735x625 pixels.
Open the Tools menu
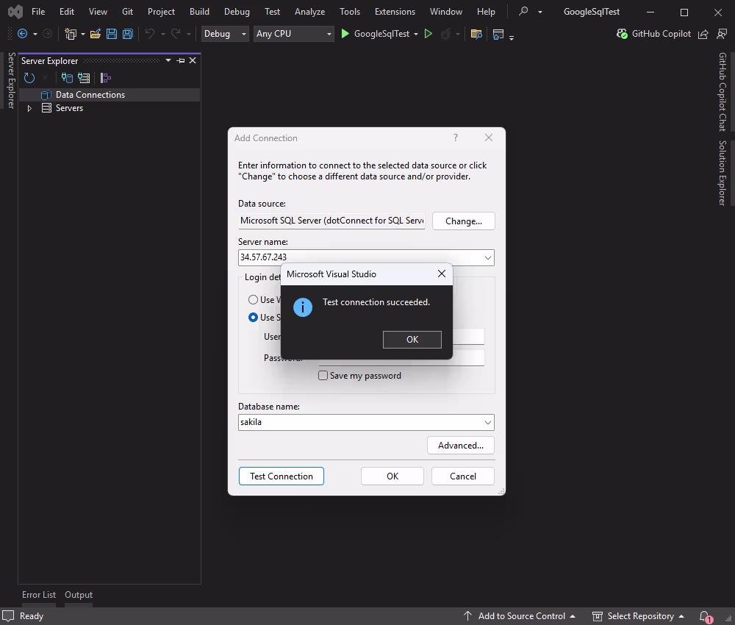coord(349,11)
